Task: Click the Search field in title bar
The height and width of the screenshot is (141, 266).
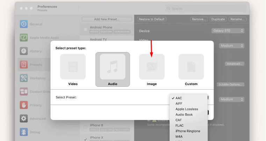Action: (x=204, y=8)
